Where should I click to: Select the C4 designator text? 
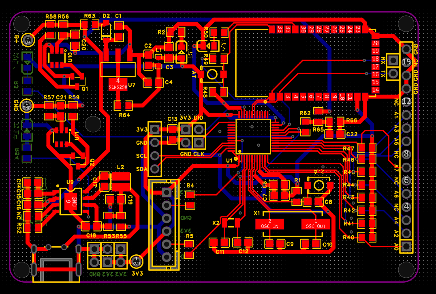click(169, 82)
